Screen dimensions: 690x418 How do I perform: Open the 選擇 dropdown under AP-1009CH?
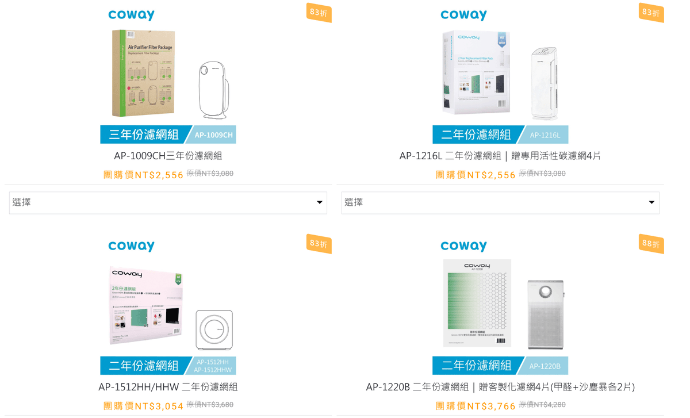[x=167, y=202]
